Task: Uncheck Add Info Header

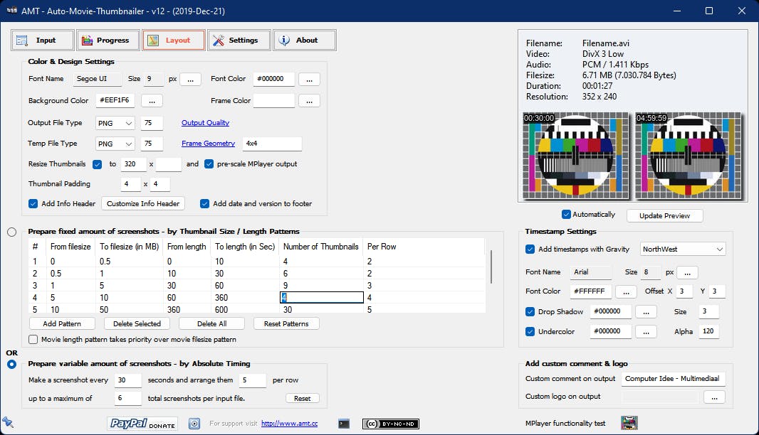Action: pyautogui.click(x=33, y=203)
